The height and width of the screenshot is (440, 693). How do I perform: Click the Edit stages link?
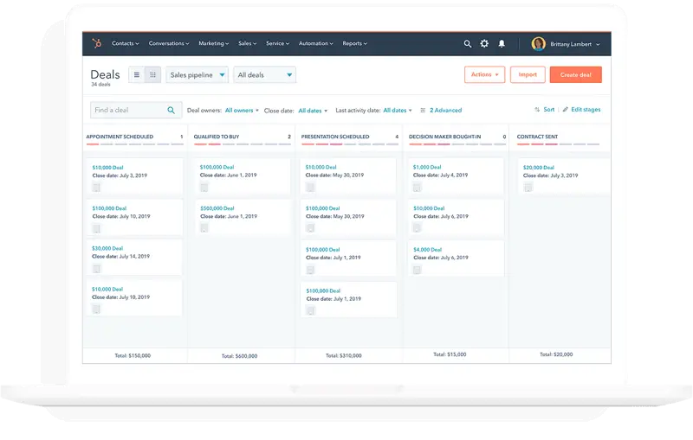click(586, 109)
